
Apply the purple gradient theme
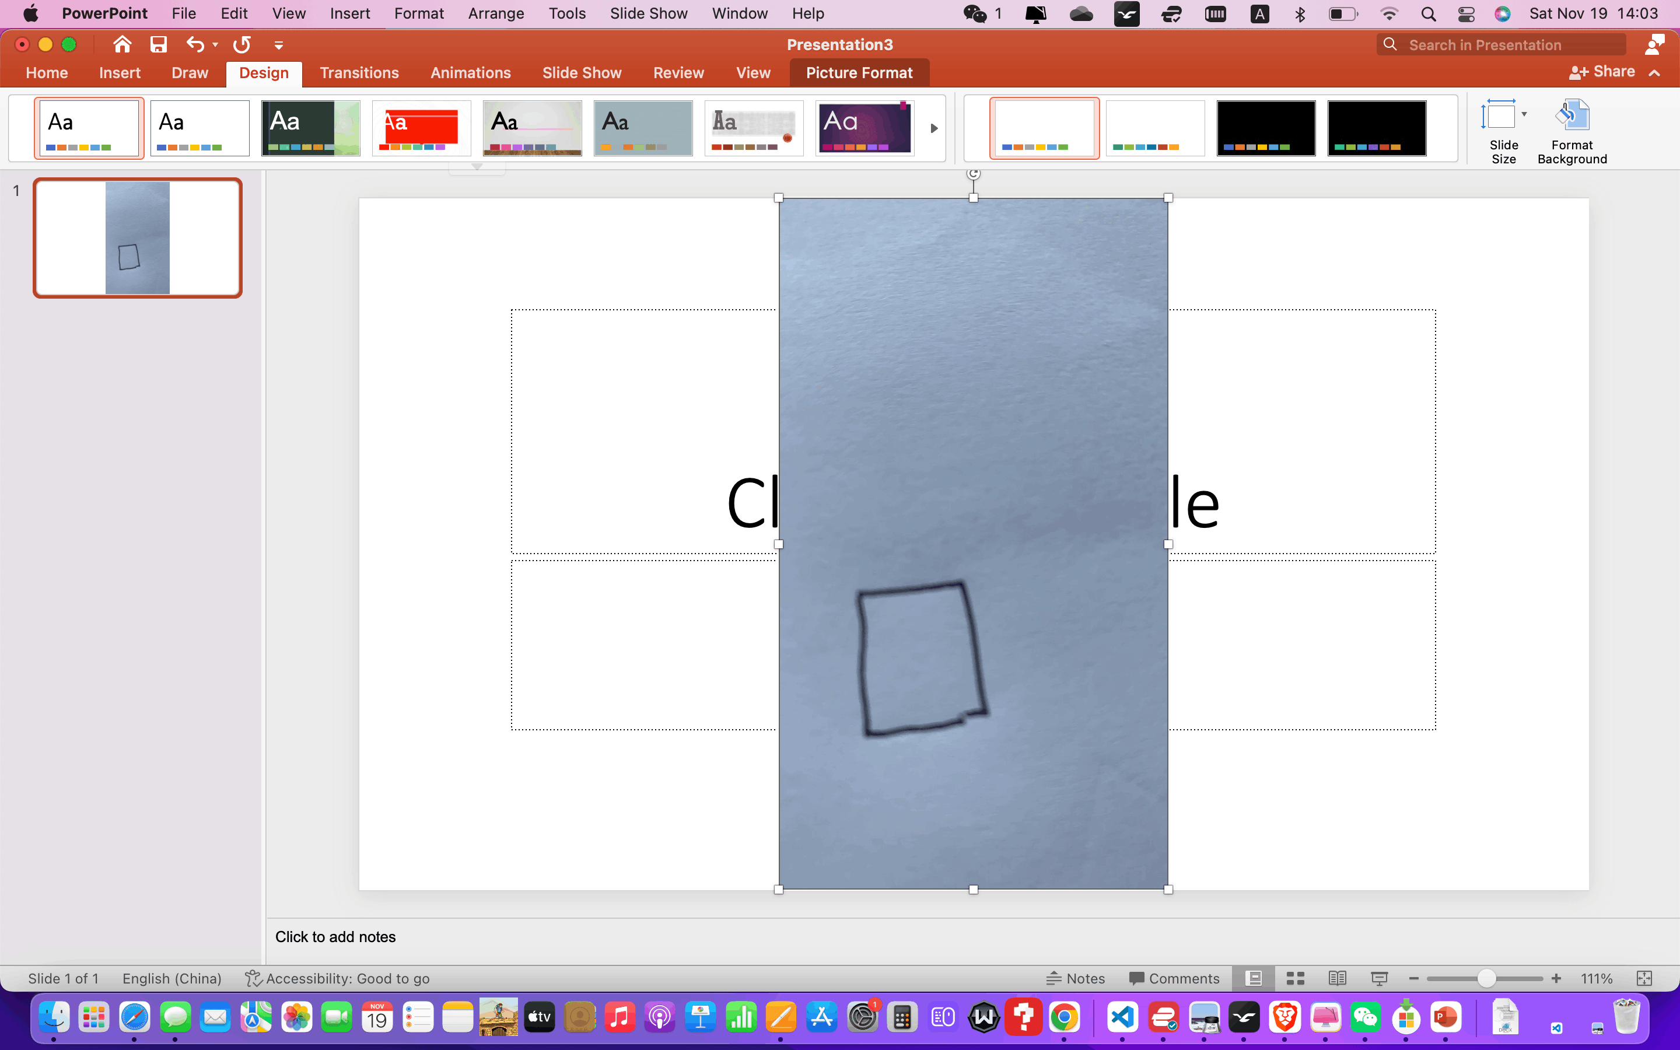(864, 128)
